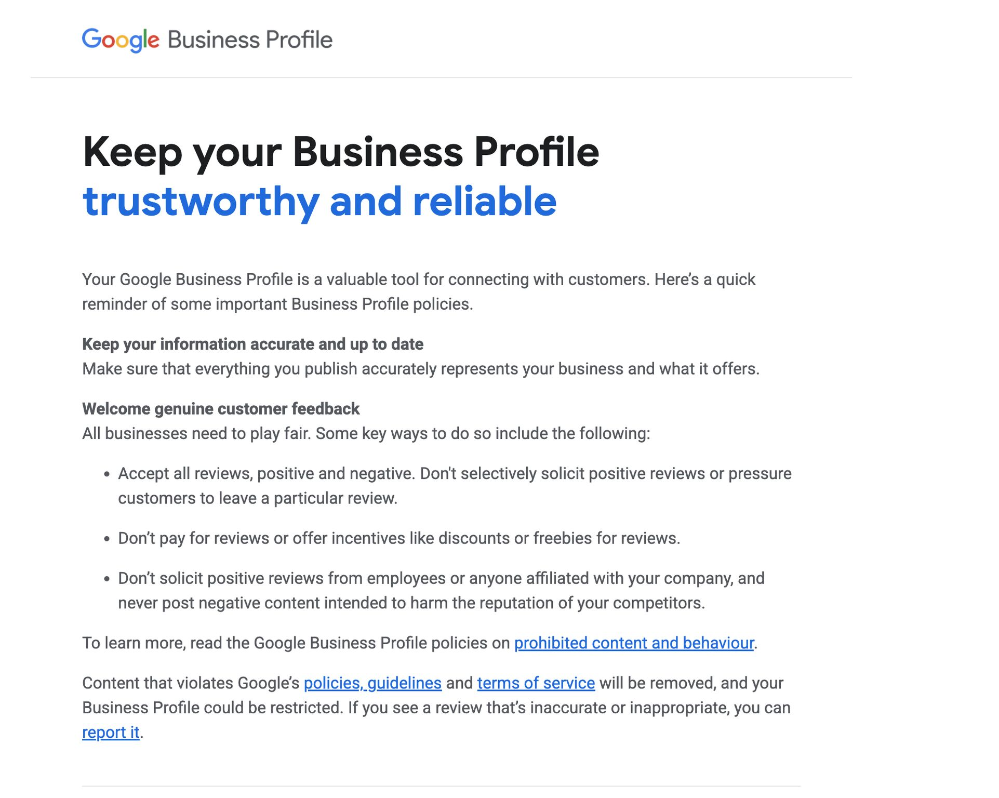
Task: Click the Google logo in the header
Action: tap(121, 40)
